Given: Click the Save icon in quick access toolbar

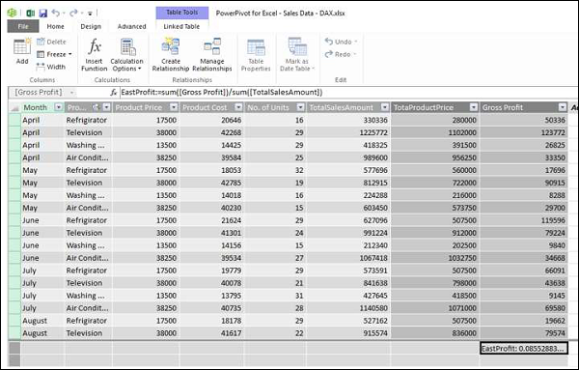Looking at the screenshot, I should tap(43, 14).
